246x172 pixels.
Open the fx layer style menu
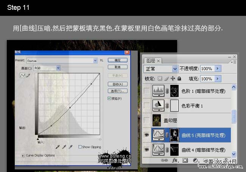tap(175, 160)
